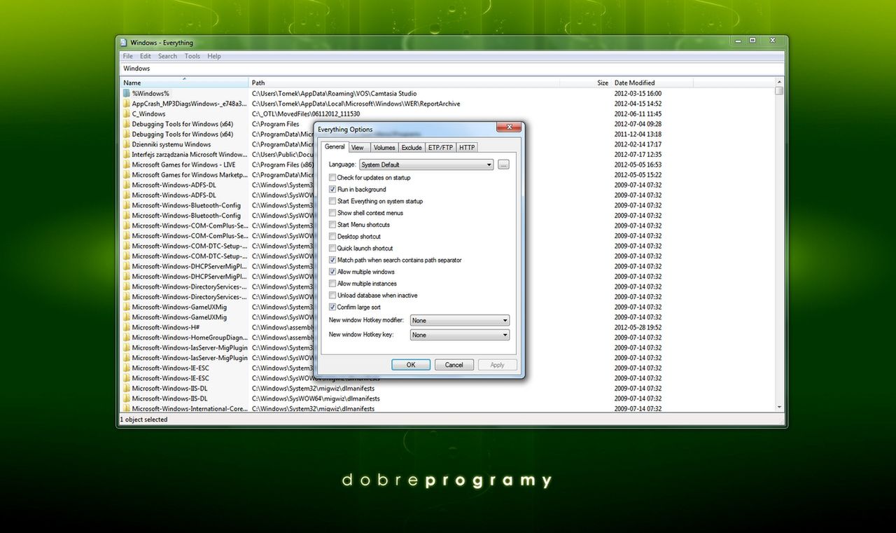Open New window Hotkey key dropdown
Screen dimensions: 896x533
(x=459, y=335)
